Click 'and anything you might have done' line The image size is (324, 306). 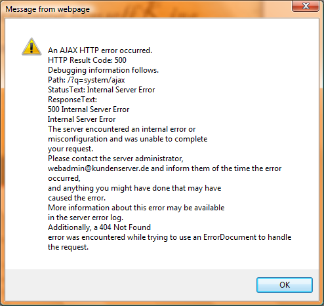[134, 188]
